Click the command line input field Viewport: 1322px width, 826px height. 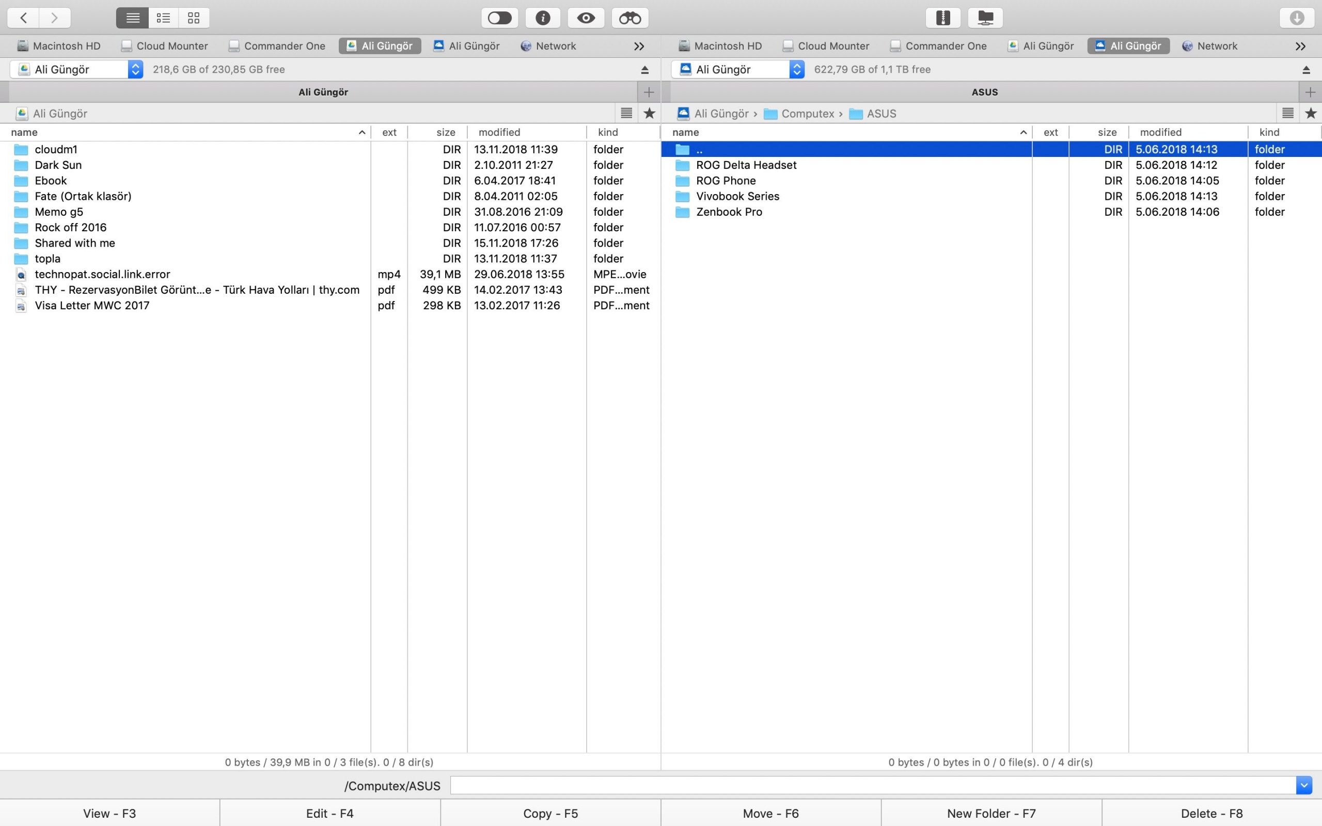[x=872, y=786]
